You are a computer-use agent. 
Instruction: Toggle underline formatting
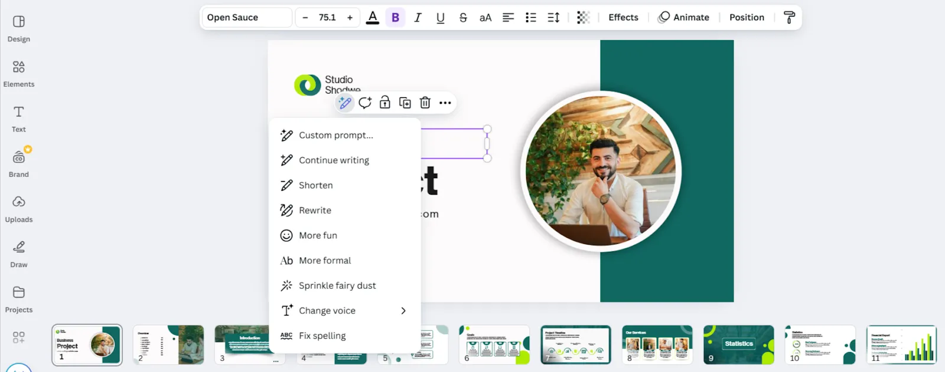coord(441,18)
